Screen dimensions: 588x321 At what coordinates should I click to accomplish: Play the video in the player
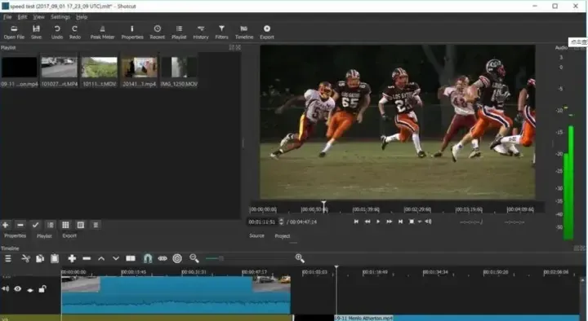pyautogui.click(x=378, y=222)
